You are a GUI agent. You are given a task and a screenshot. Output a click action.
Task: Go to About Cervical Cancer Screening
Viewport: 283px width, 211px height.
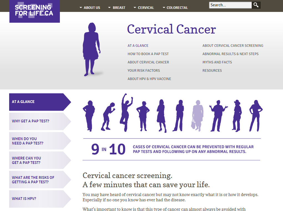[x=233, y=46]
